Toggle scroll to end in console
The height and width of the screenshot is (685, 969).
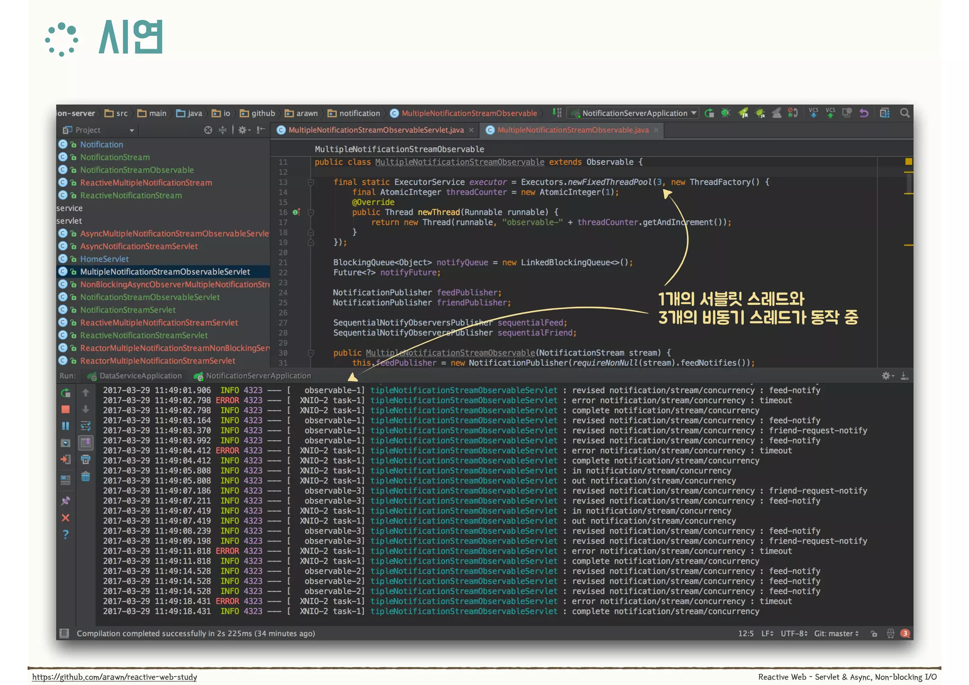86,443
